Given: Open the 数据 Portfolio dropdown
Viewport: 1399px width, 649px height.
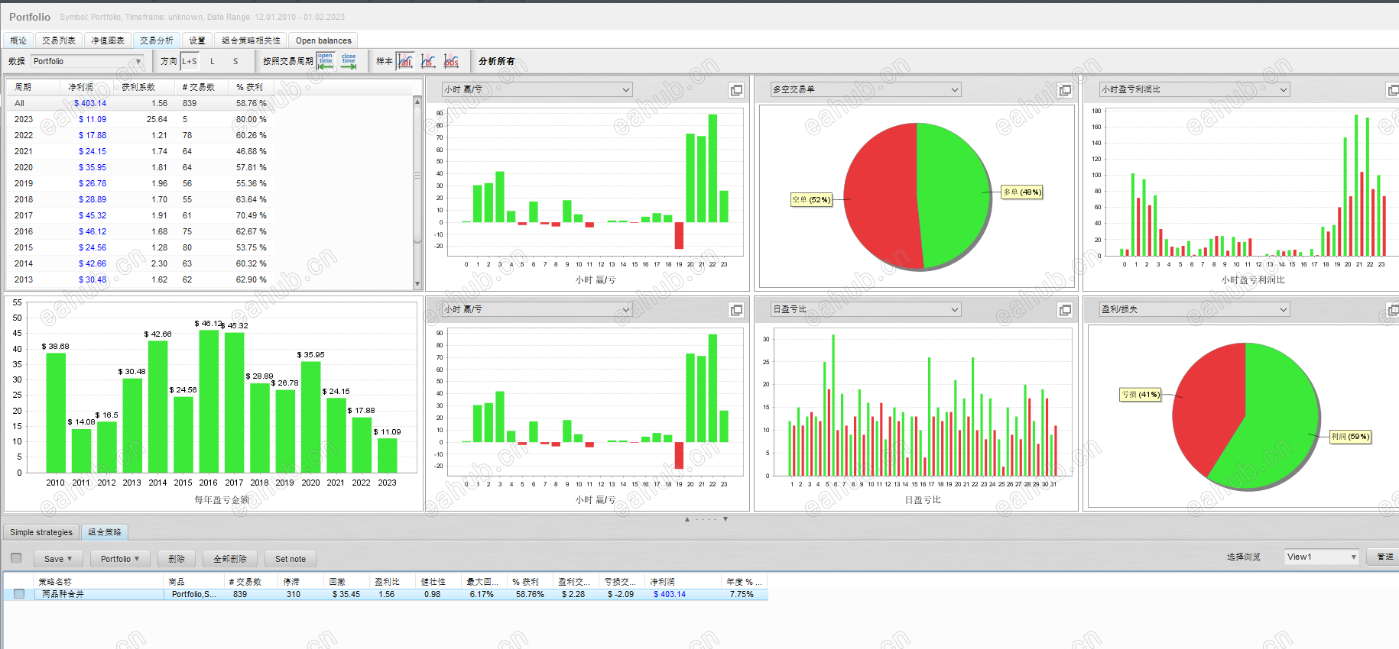Looking at the screenshot, I should [87, 61].
